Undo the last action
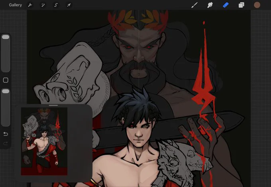The width and height of the screenshot is (271, 187). coord(6,134)
